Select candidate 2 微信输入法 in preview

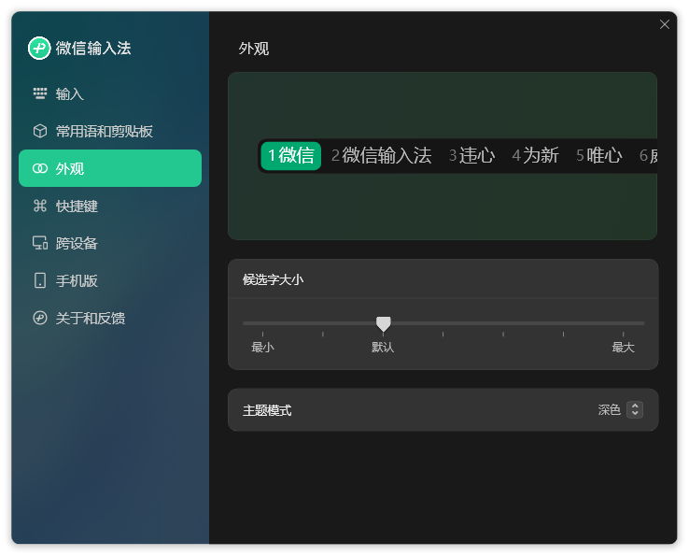[x=382, y=156]
